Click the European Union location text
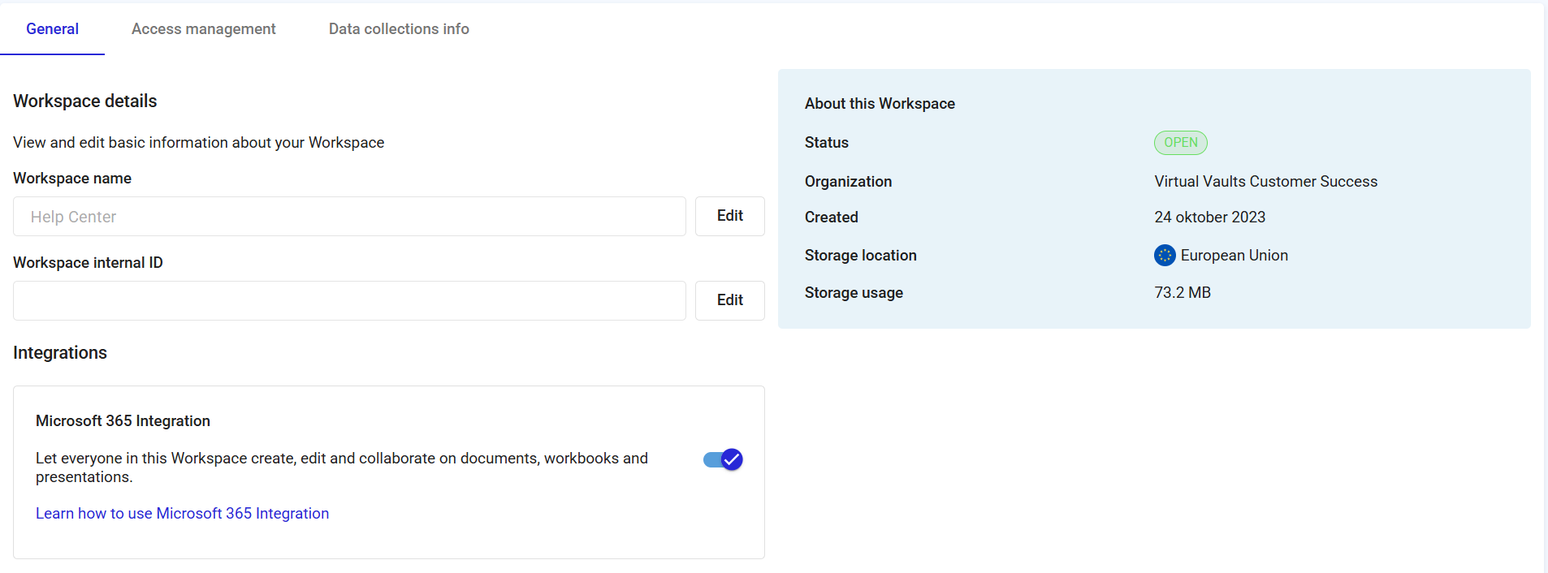1548x573 pixels. pyautogui.click(x=1235, y=256)
